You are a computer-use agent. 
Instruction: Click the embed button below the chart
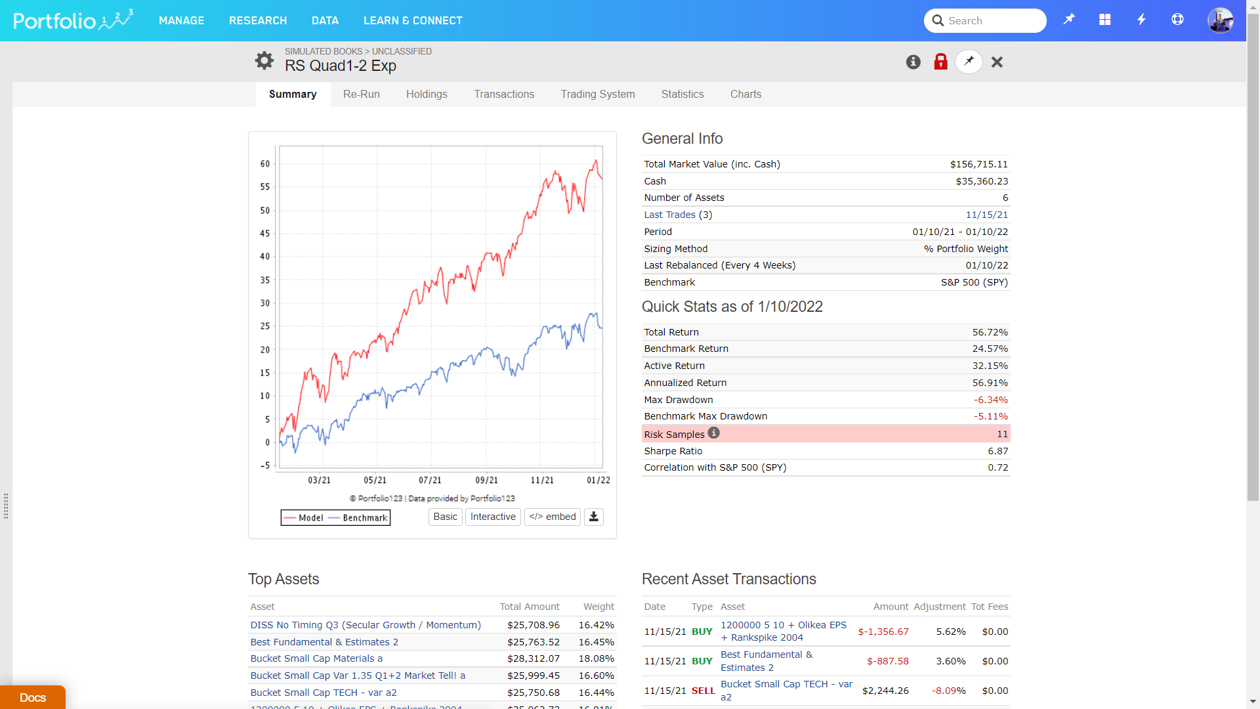pyautogui.click(x=553, y=517)
